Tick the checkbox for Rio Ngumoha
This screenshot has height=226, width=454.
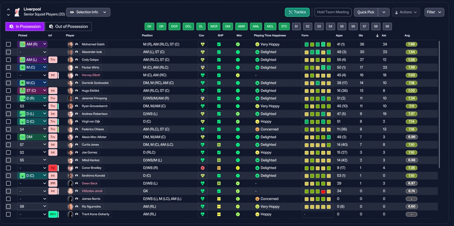[x=9, y=207]
